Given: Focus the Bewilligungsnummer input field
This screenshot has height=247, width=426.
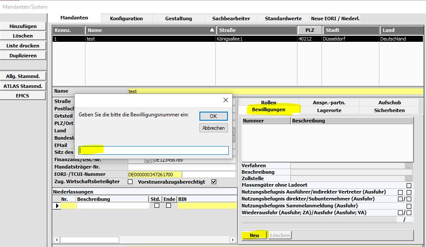Looking at the screenshot, I should click(154, 150).
